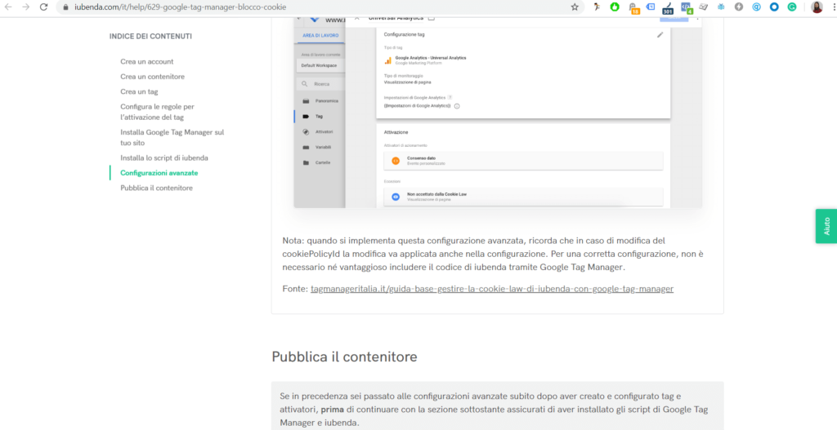
Task: Open the envelope checker extension icon
Action: pyautogui.click(x=704, y=7)
